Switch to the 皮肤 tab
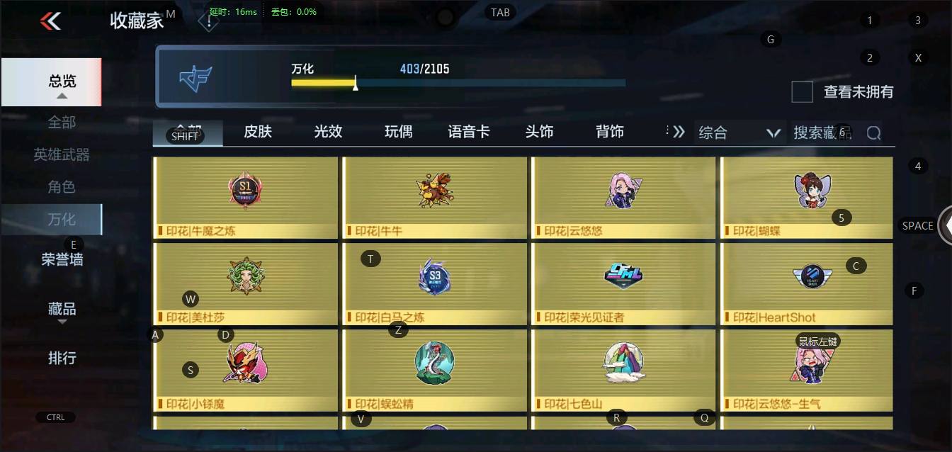The width and height of the screenshot is (952, 452). coord(258,132)
